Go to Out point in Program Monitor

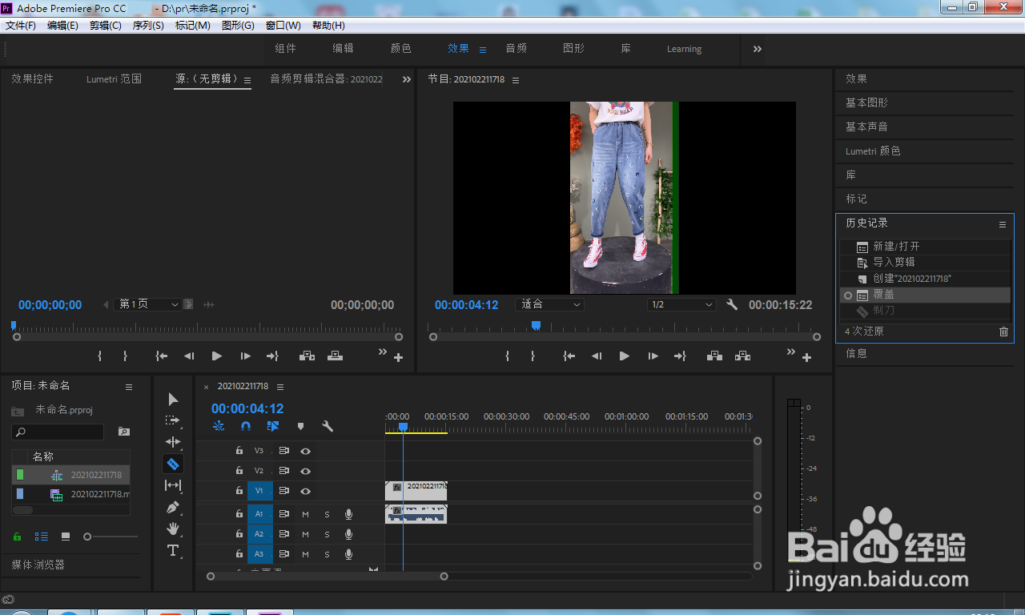[x=680, y=356]
